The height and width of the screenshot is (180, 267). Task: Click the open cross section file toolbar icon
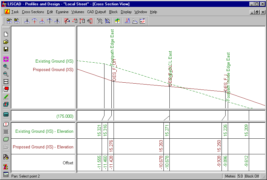[x=9, y=21]
